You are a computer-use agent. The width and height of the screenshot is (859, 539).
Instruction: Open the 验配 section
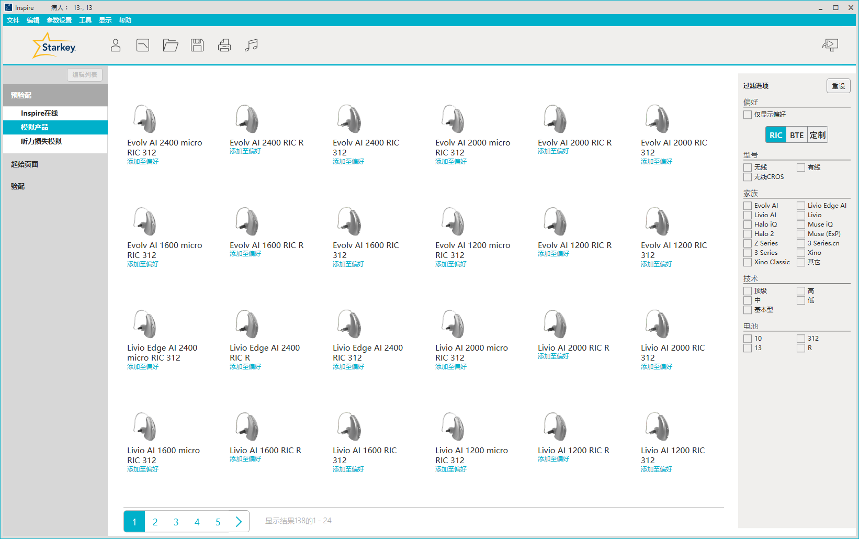(x=55, y=186)
